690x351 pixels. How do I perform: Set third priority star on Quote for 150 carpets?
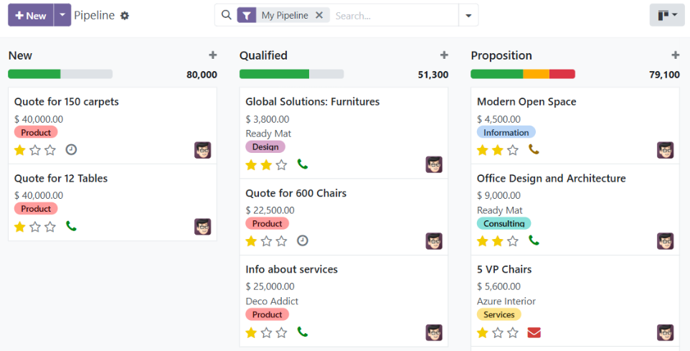(50, 150)
